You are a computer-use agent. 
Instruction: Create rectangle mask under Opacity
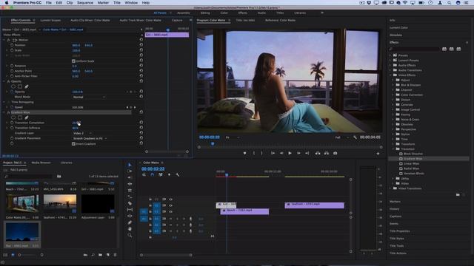[x=20, y=86]
